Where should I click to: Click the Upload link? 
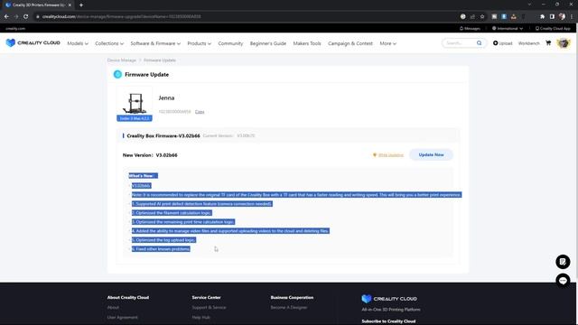coord(506,43)
